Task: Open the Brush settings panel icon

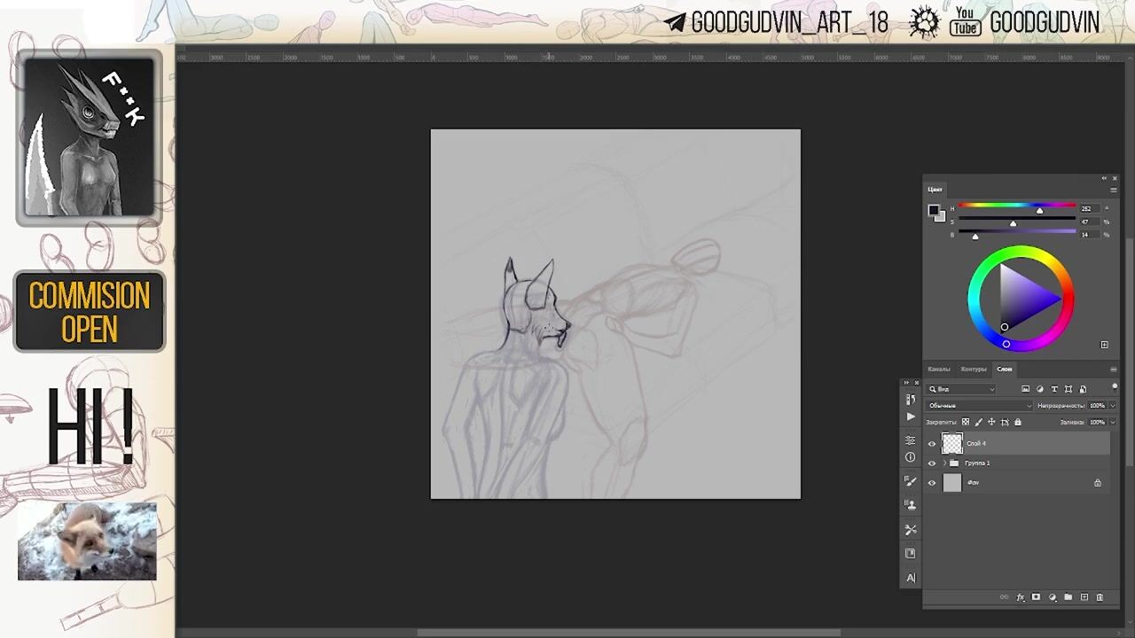Action: [911, 481]
